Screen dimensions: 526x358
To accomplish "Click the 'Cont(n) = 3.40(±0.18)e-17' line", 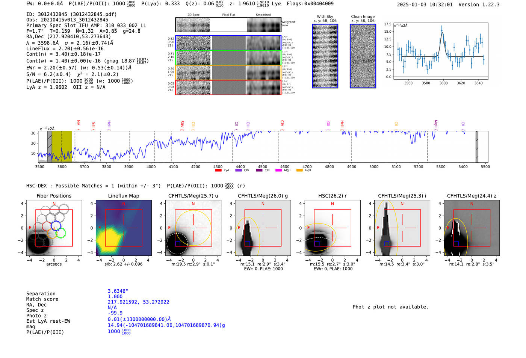I will click(63, 54).
